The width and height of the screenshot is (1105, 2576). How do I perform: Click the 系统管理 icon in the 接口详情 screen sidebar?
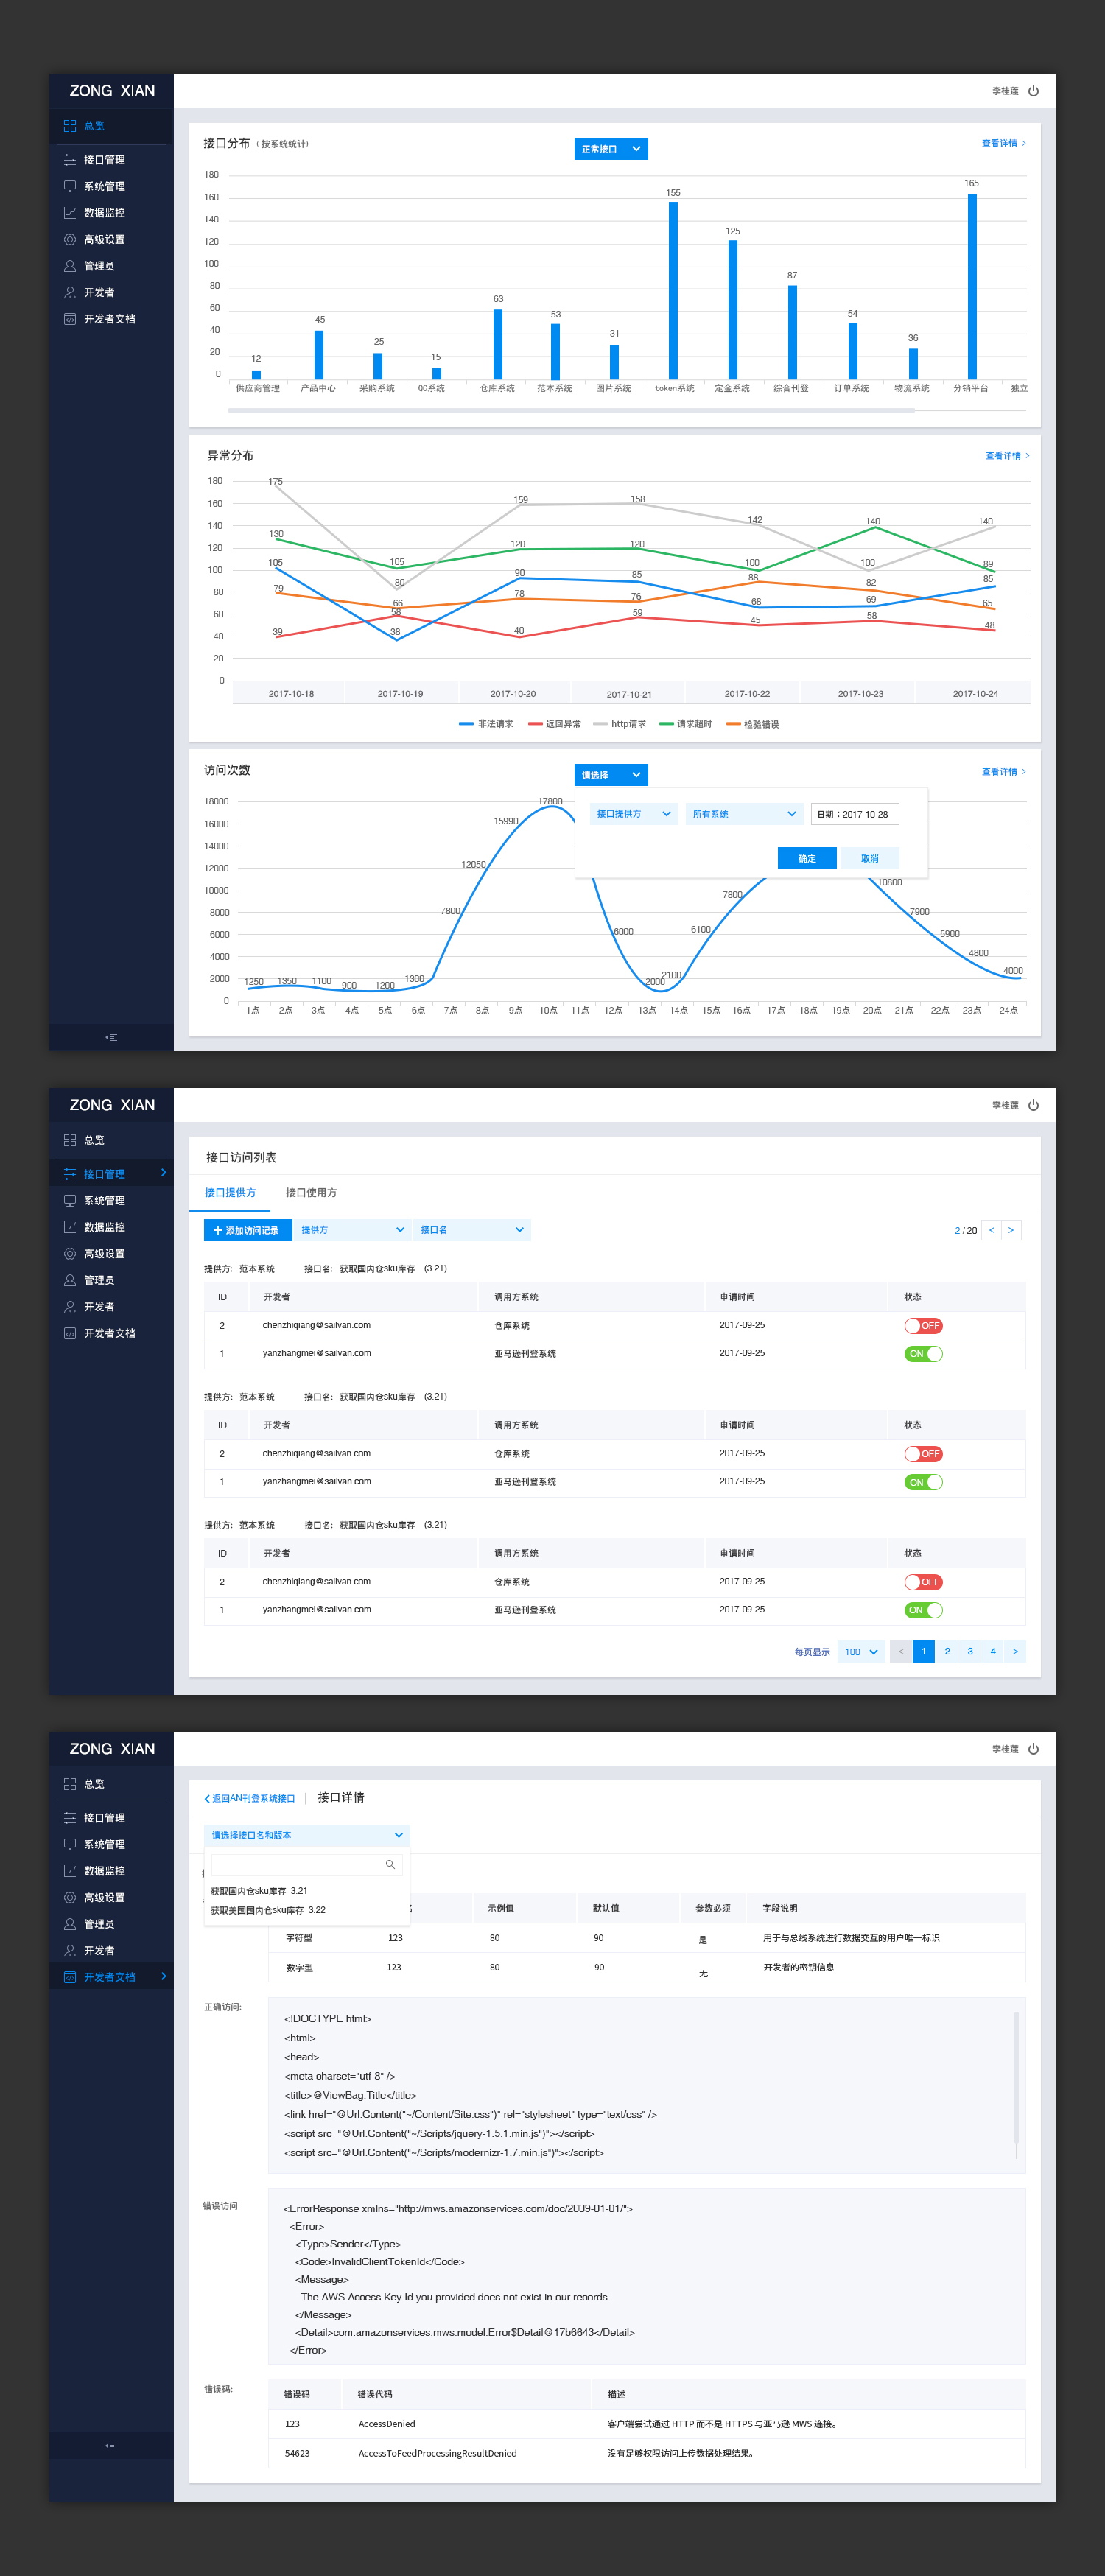(x=70, y=1844)
